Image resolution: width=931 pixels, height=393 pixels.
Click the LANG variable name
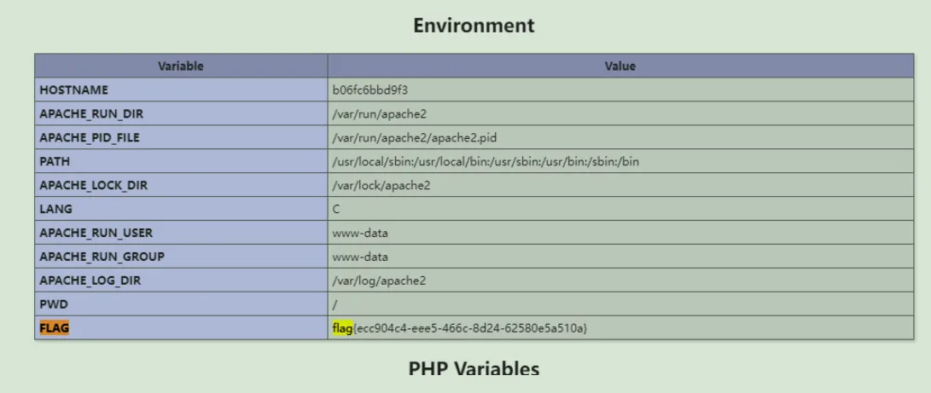56,209
